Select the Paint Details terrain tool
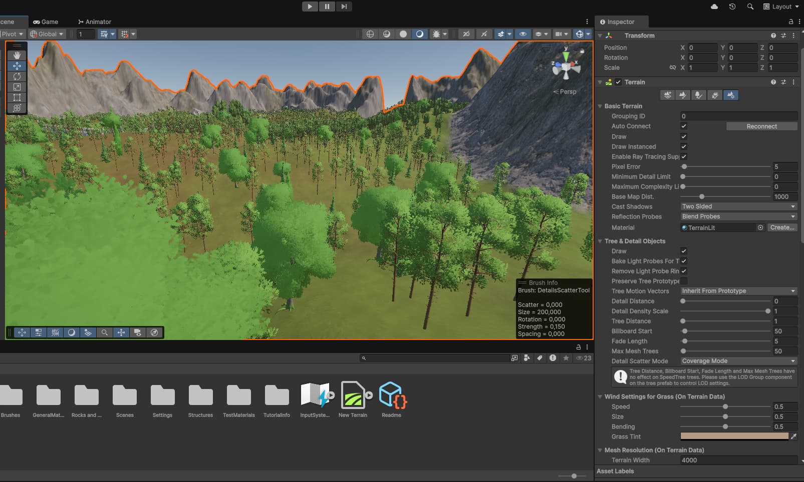The height and width of the screenshot is (482, 804). point(714,95)
